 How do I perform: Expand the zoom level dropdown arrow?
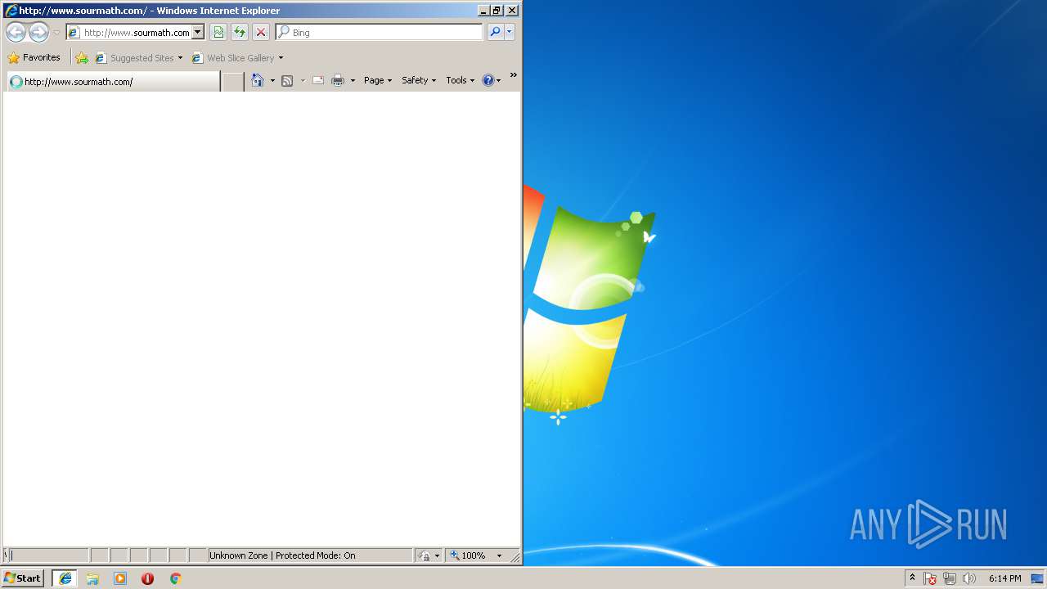click(x=499, y=555)
